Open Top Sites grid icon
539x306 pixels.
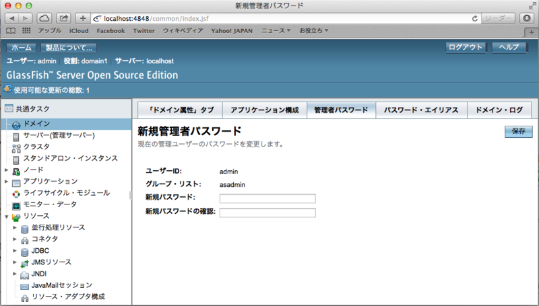click(26, 30)
